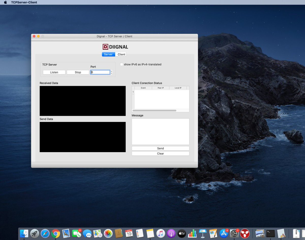
Task: Close the Dignal window red button
Action: coord(34,36)
